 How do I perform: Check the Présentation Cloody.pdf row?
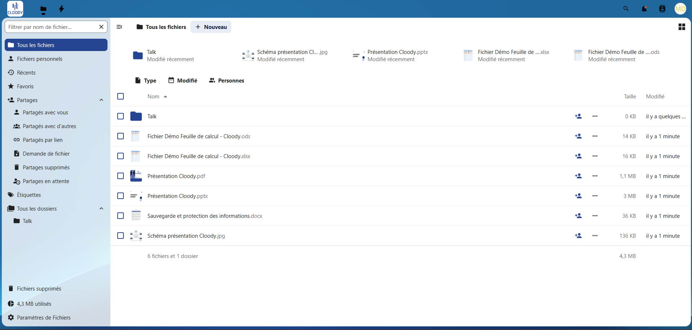[121, 176]
